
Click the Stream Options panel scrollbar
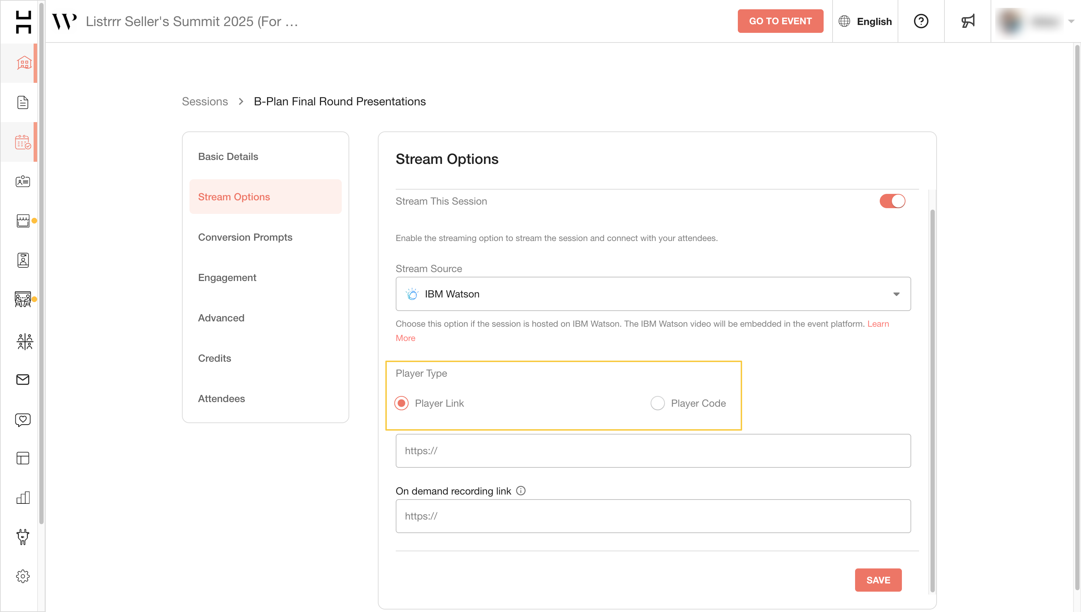932,399
